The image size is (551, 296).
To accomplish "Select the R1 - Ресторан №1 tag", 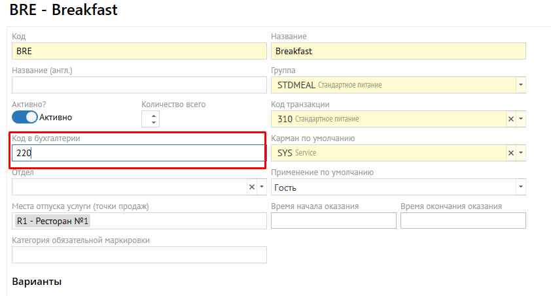I will 52,221.
